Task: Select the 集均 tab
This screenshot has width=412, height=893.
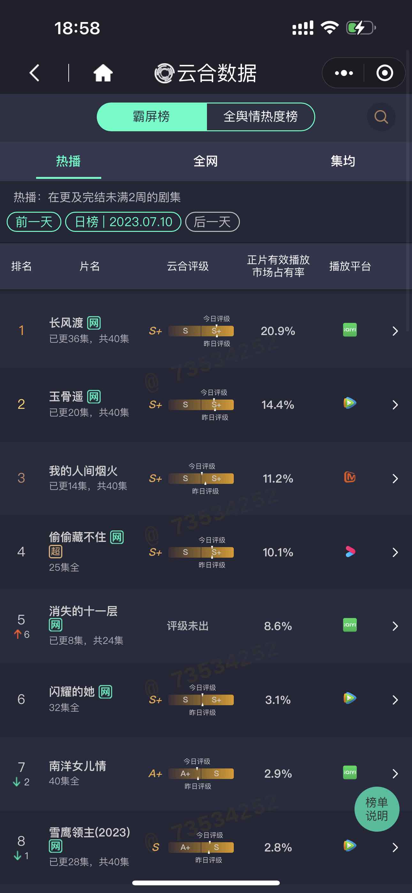Action: (343, 161)
